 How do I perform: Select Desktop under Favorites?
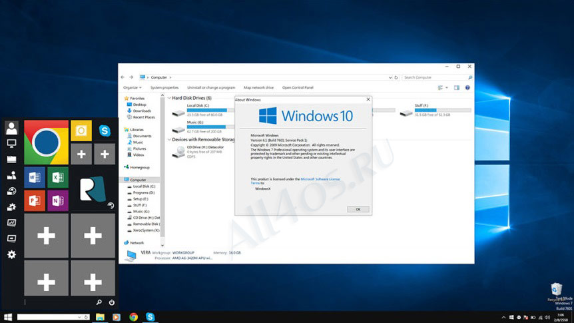(x=139, y=105)
